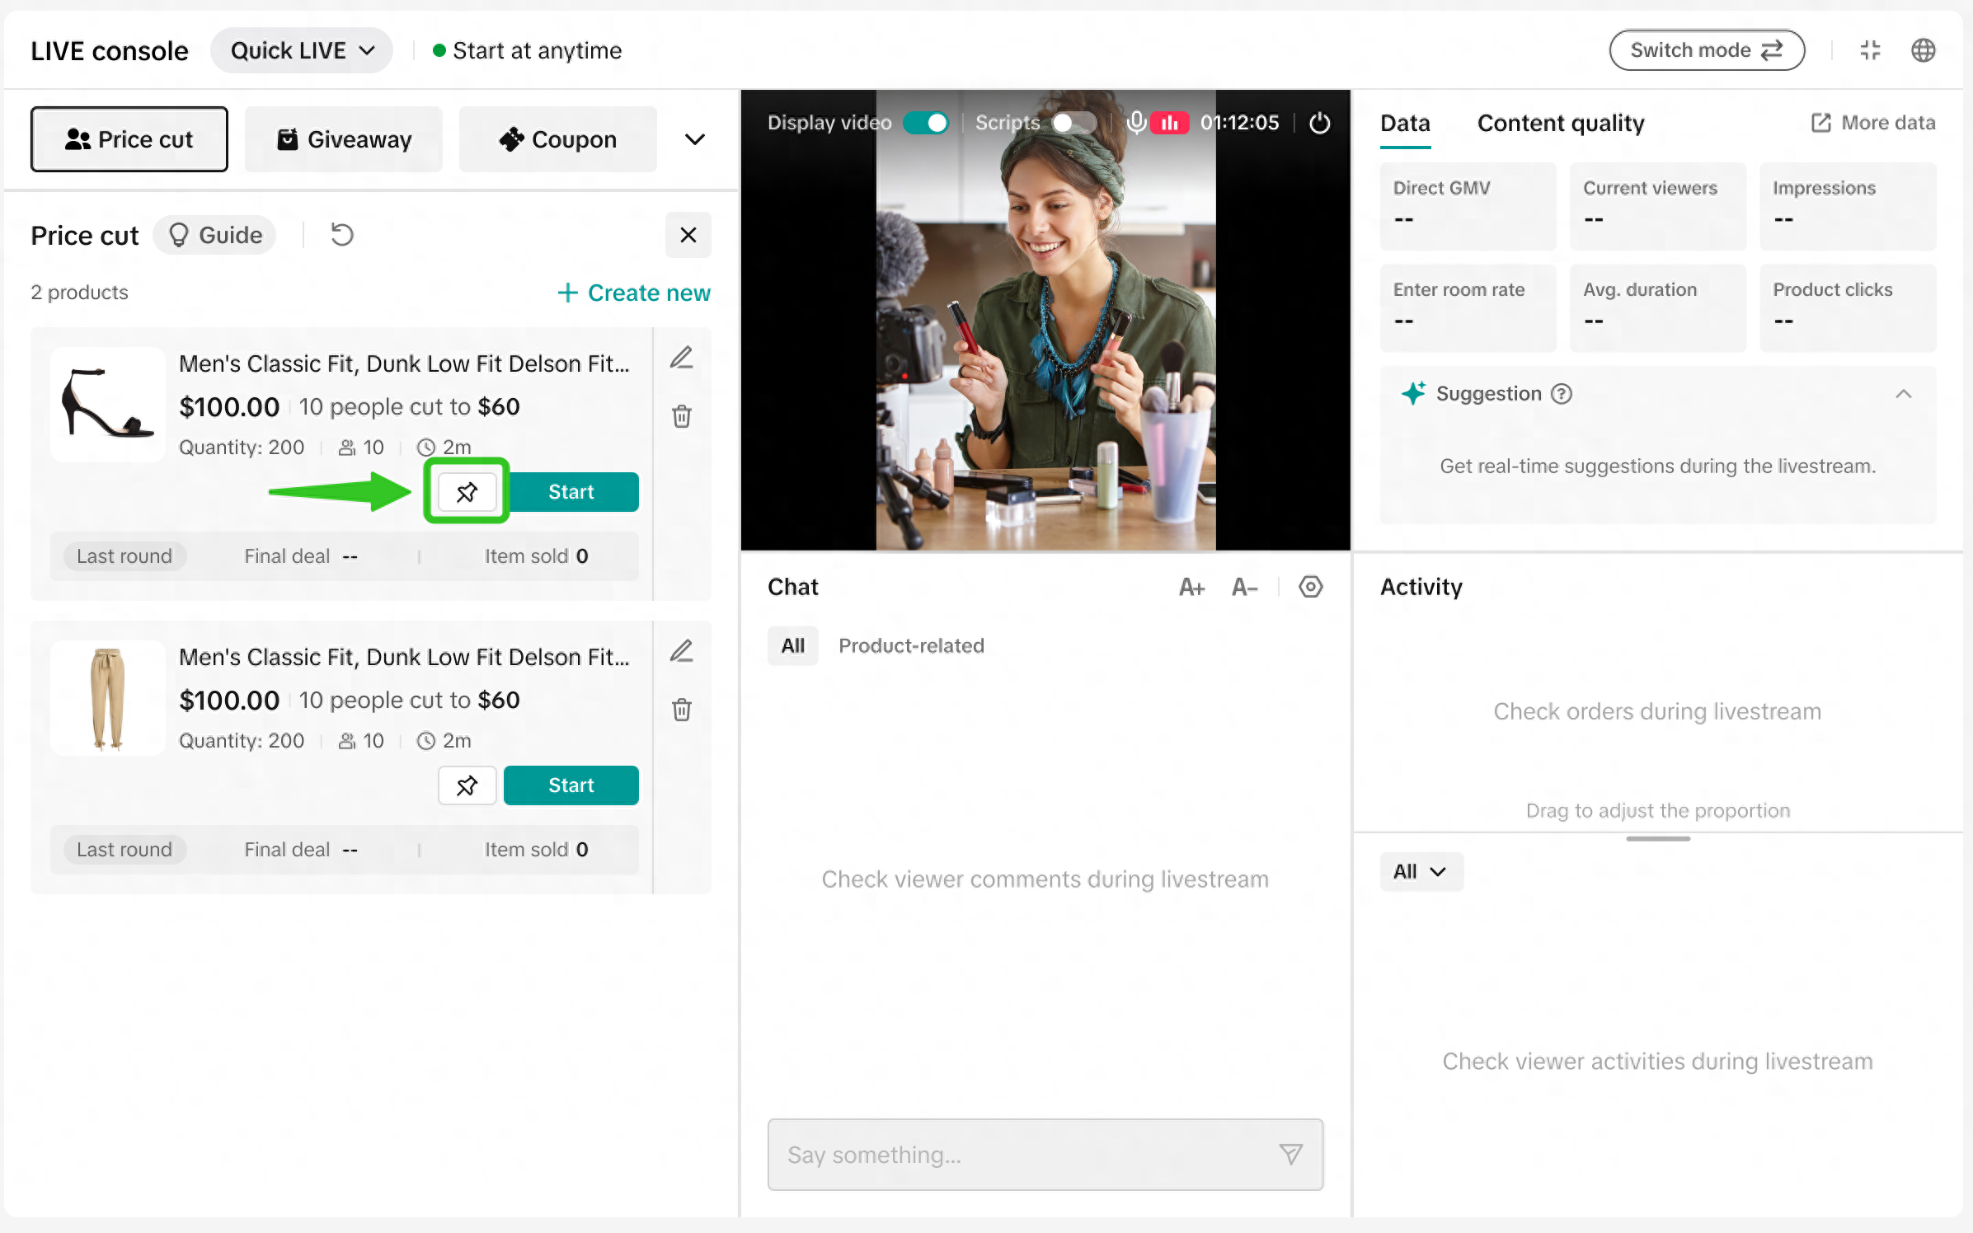This screenshot has width=1973, height=1233.
Task: Select the Data tab
Action: coord(1406,123)
